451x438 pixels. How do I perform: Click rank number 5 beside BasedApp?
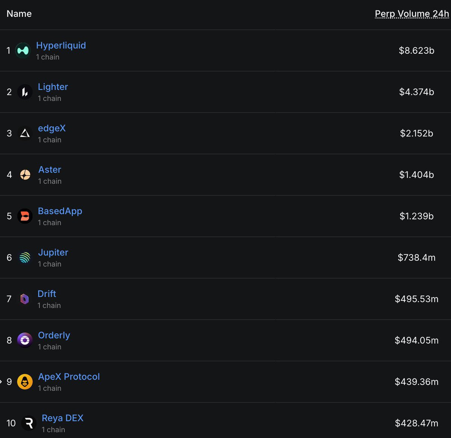point(9,216)
